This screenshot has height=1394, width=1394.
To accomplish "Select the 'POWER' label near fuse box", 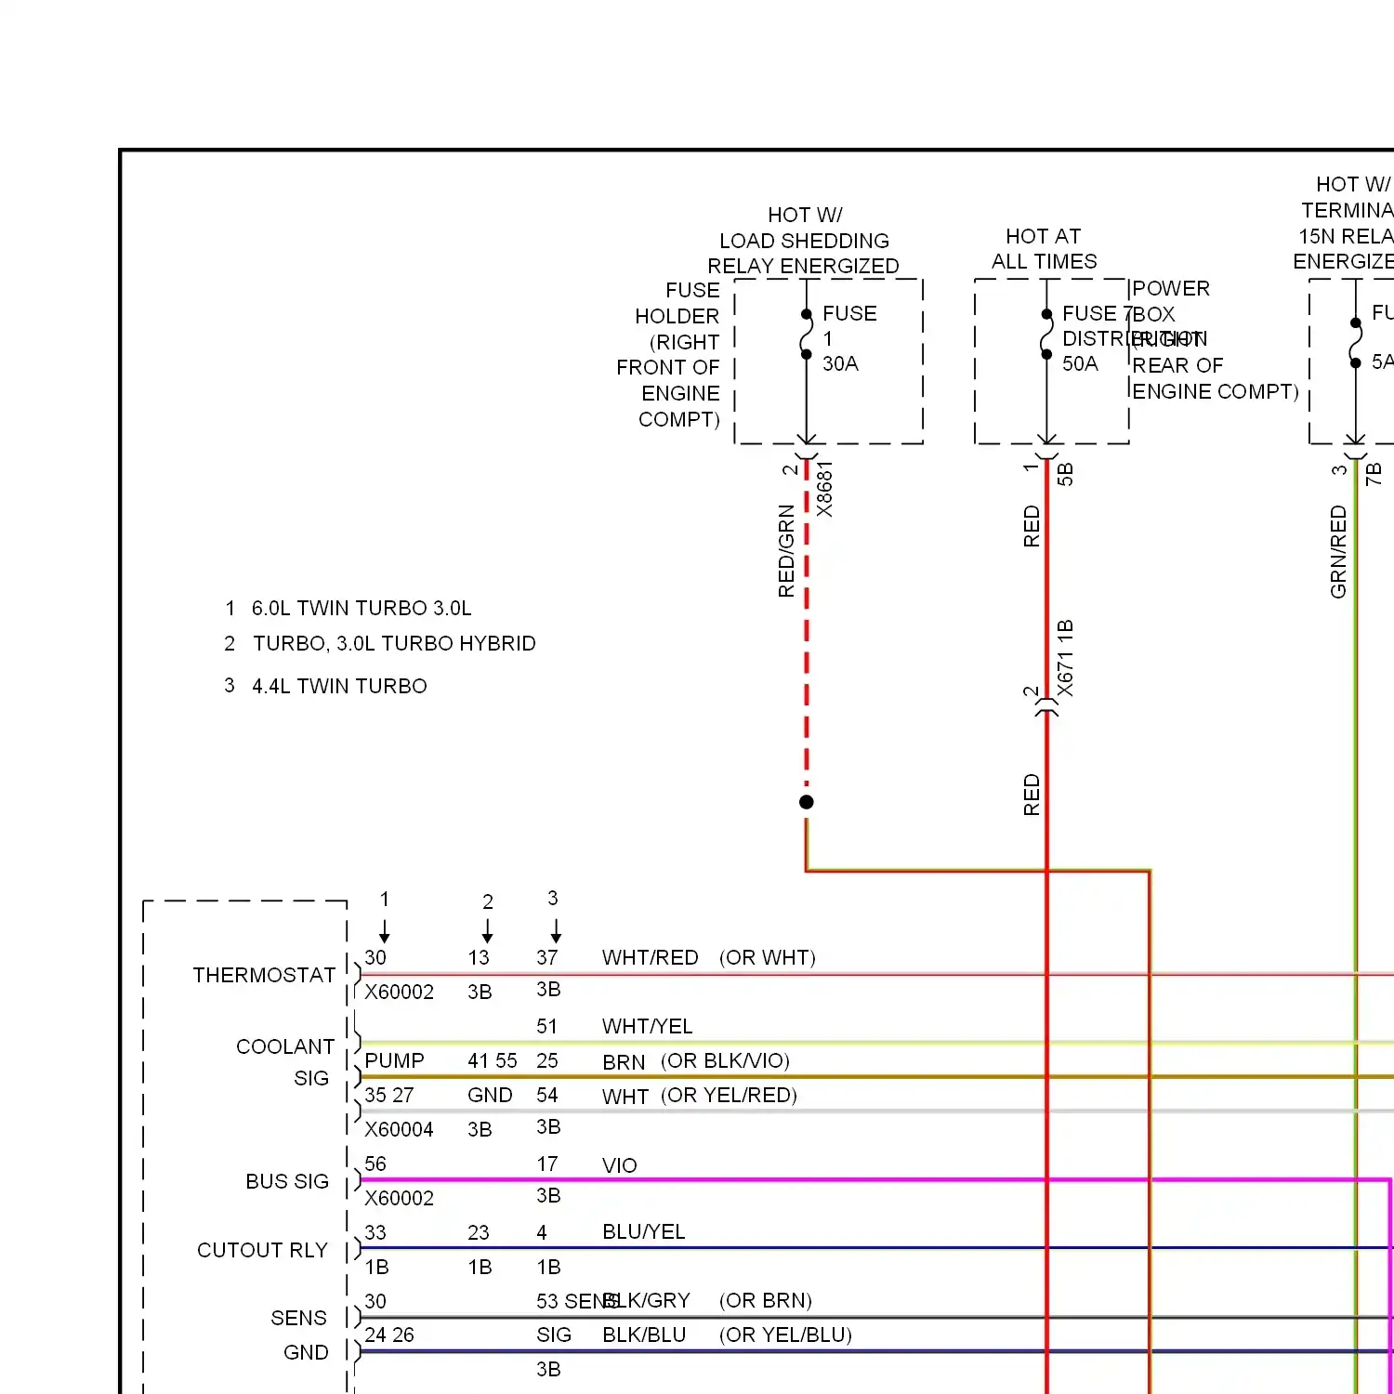I will point(1171,288).
